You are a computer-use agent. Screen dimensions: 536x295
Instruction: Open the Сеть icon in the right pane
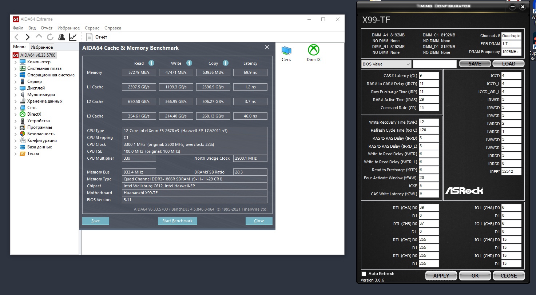[286, 53]
